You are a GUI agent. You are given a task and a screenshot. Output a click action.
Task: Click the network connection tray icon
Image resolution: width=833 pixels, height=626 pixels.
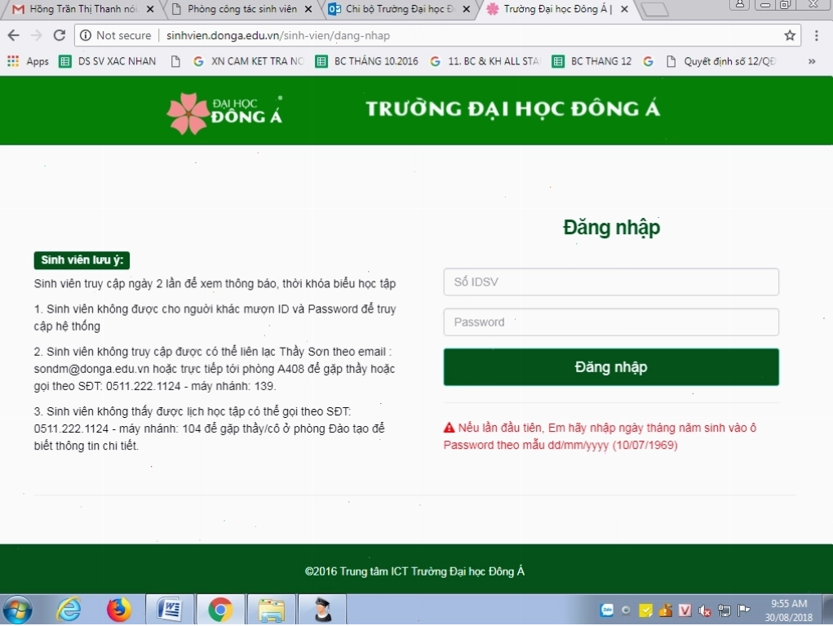pos(724,610)
